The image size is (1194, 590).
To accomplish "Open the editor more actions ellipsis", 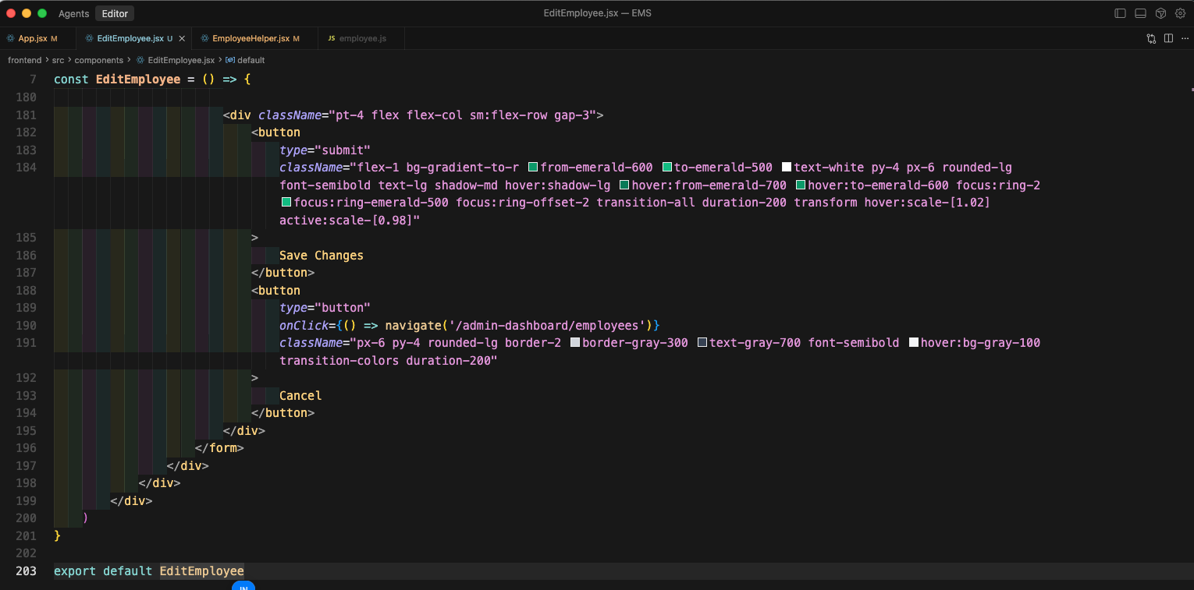I will (x=1184, y=38).
